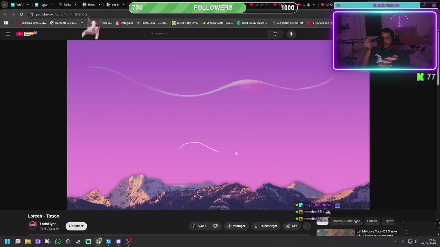Viewport: 440px width, 247px height.
Task: Click the Partager share button
Action: pos(236,226)
